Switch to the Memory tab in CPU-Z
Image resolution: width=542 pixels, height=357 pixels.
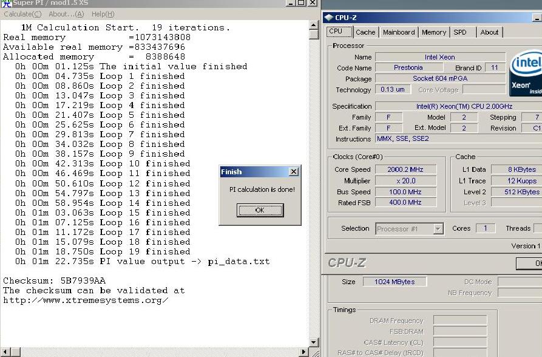(434, 32)
